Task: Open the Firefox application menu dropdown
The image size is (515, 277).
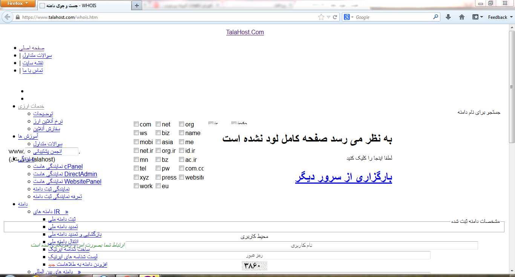Action: (x=18, y=4)
